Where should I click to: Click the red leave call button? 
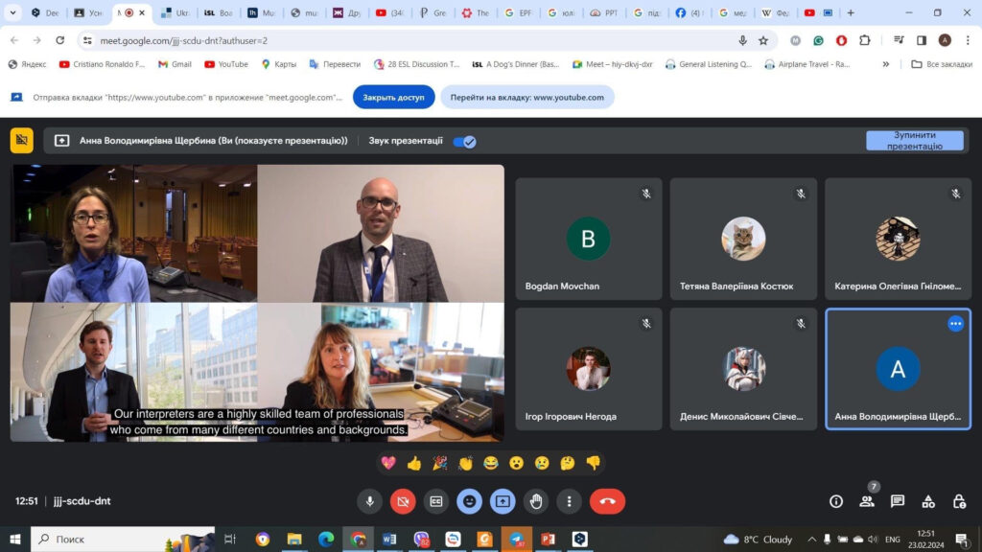pyautogui.click(x=607, y=501)
